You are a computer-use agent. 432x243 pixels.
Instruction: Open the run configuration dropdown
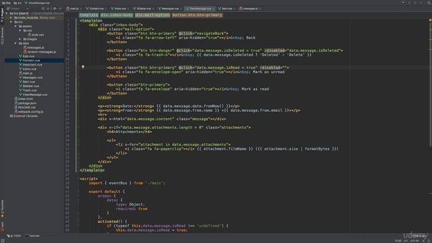[x=403, y=3]
